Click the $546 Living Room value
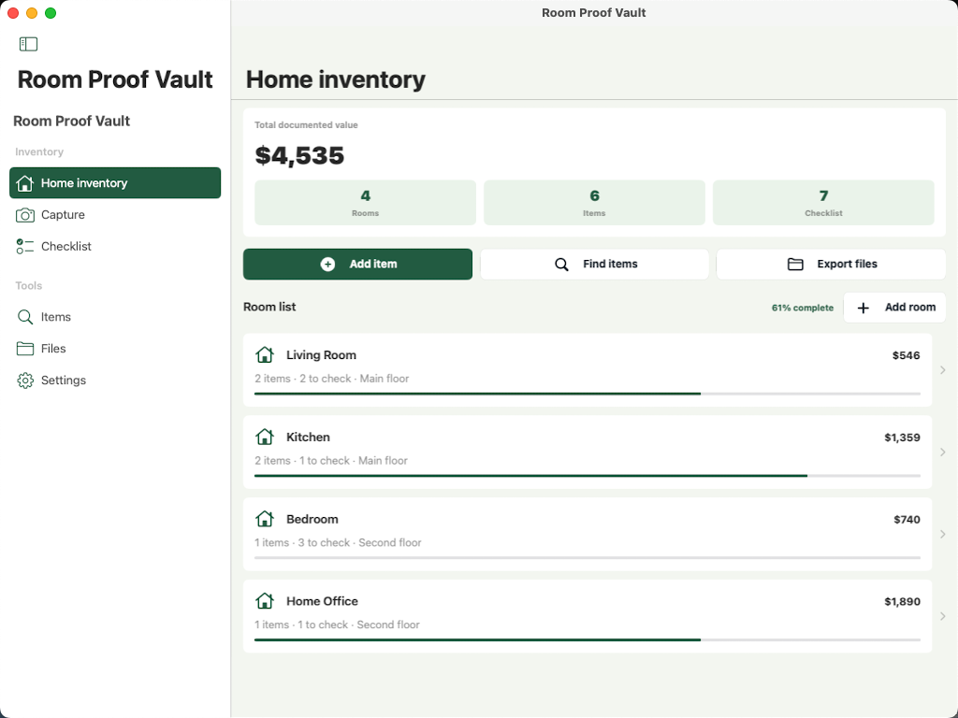 (906, 355)
